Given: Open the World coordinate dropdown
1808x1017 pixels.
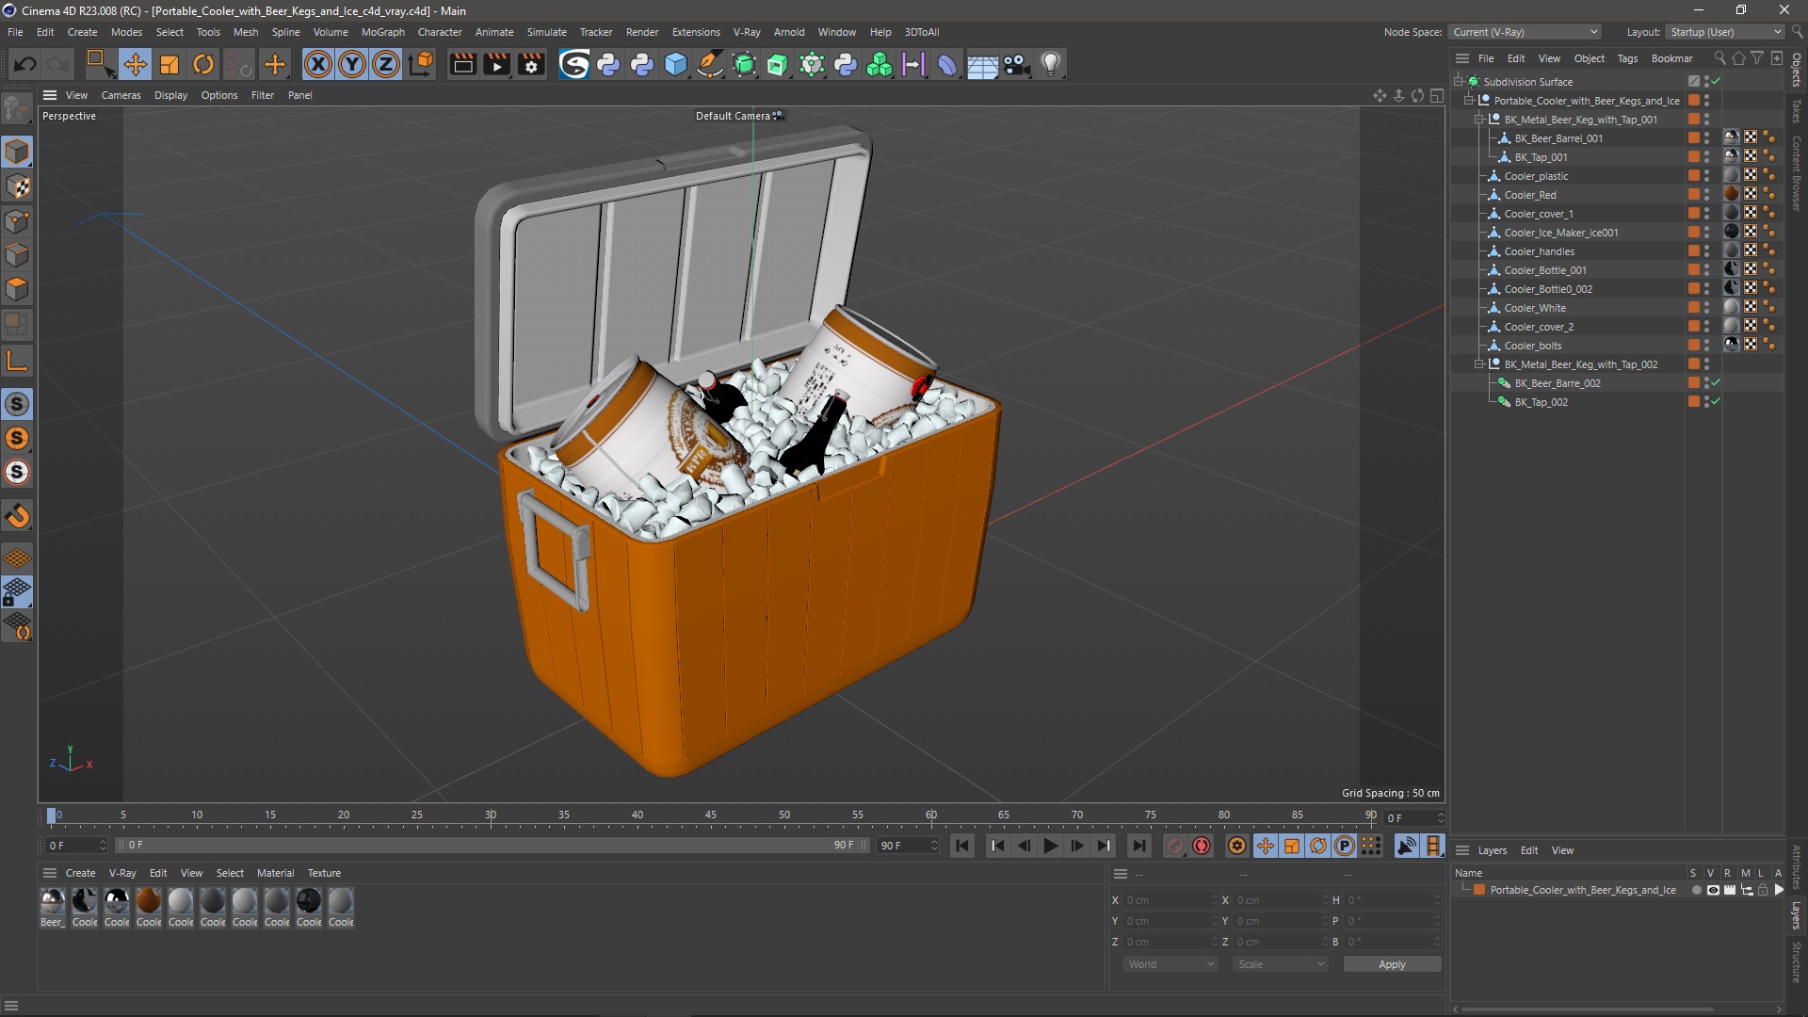Looking at the screenshot, I should pyautogui.click(x=1170, y=964).
